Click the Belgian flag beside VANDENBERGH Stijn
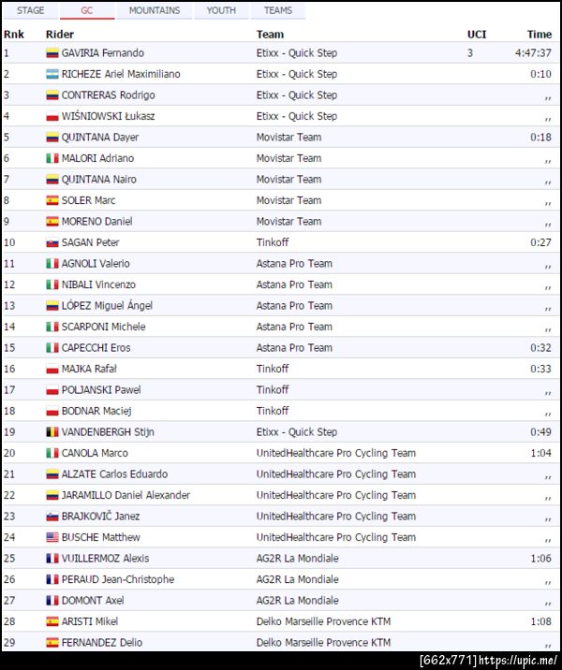The width and height of the screenshot is (562, 670). click(52, 432)
